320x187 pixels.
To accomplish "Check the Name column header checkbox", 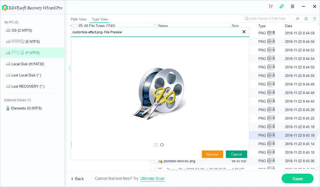I will click(x=156, y=26).
